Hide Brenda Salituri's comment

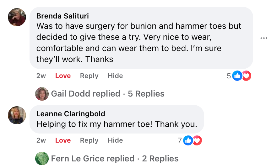click(115, 76)
